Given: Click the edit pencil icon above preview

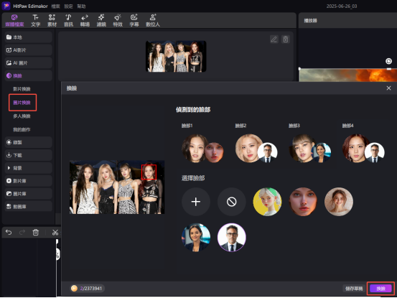Looking at the screenshot, I should 274,39.
